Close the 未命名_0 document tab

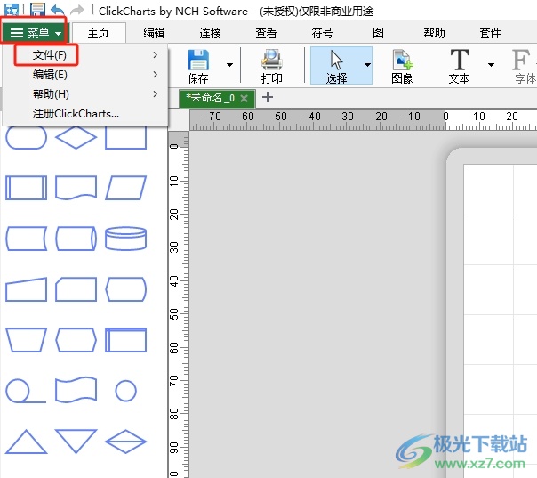click(x=244, y=99)
